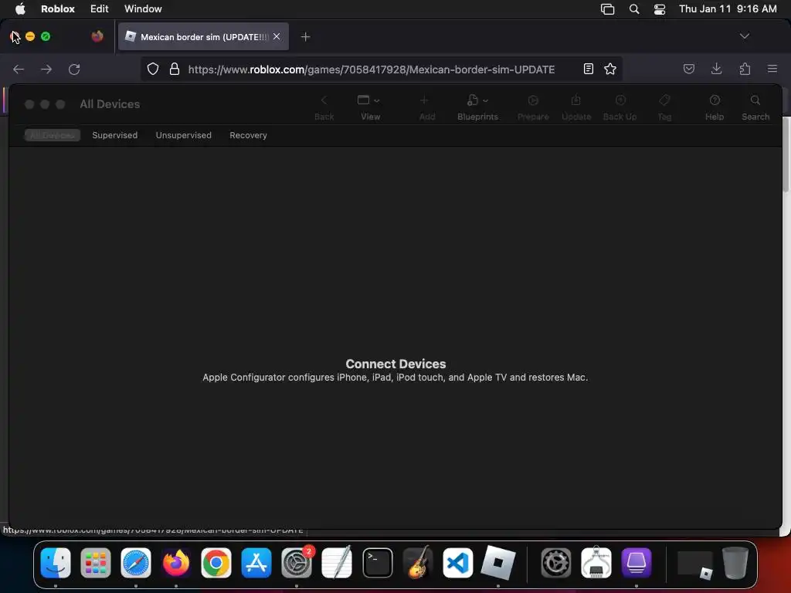Open minimized Roblox window in Dock

point(694,564)
